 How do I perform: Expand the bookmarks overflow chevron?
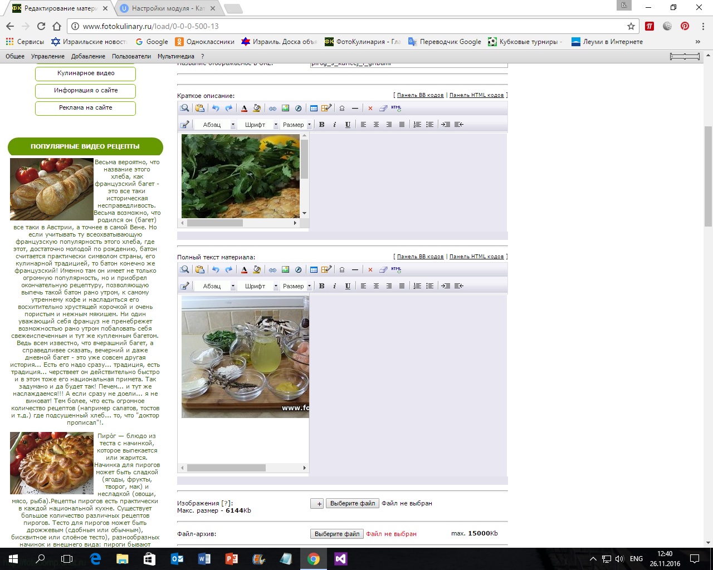697,42
